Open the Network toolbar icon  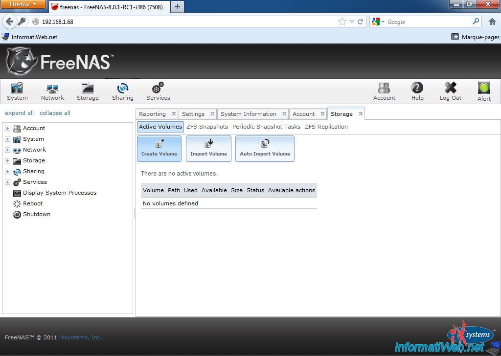point(52,91)
